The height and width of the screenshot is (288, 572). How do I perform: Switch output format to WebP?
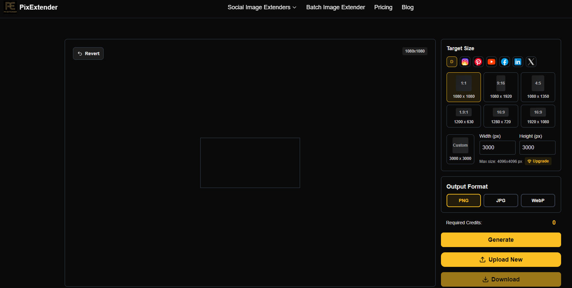pyautogui.click(x=538, y=200)
